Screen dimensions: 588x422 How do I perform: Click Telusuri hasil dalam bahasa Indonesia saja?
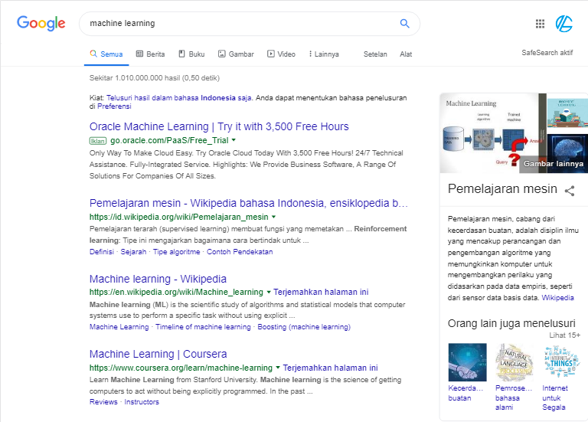click(179, 97)
